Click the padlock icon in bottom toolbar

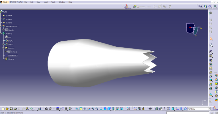[x=143, y=109]
